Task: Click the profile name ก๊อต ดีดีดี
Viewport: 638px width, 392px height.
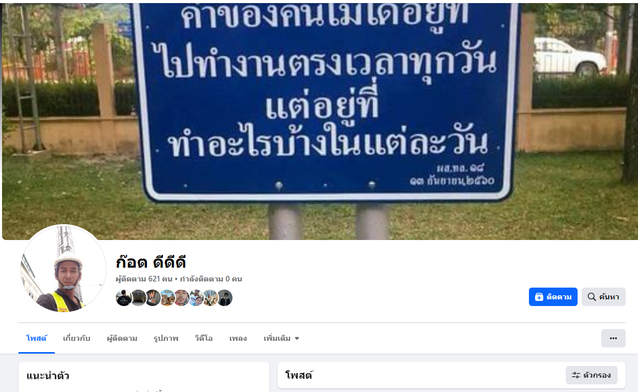Action: pyautogui.click(x=151, y=262)
